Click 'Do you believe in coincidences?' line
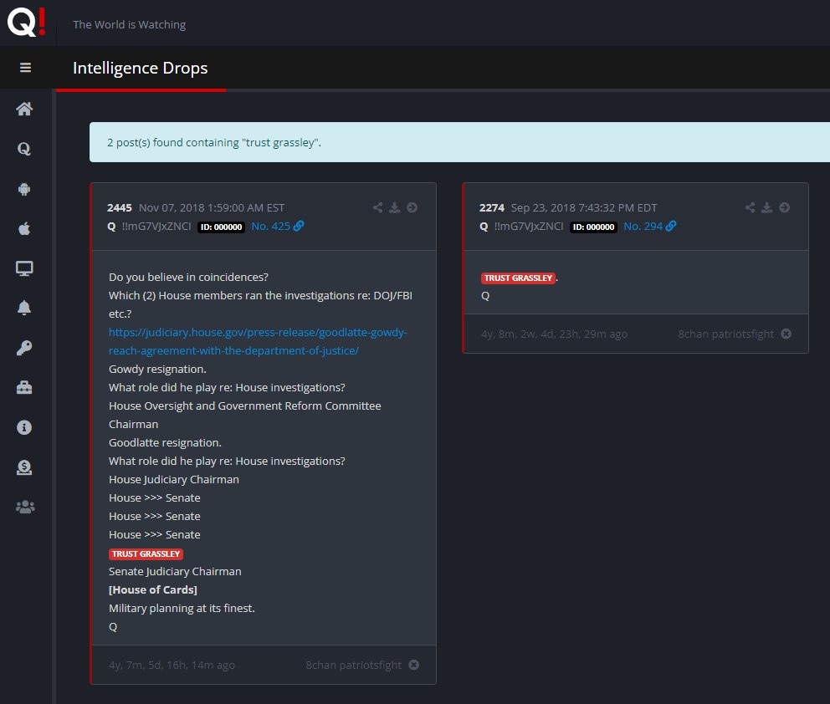Image resolution: width=830 pixels, height=704 pixels. [x=188, y=277]
